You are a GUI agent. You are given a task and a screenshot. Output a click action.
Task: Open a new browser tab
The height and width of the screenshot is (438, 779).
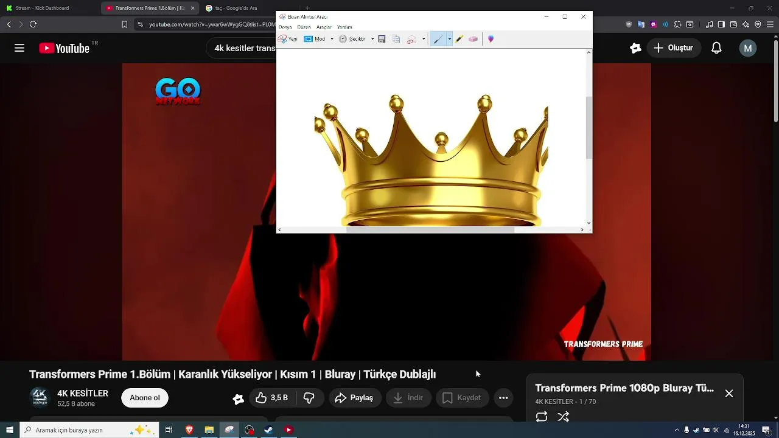pos(307,8)
